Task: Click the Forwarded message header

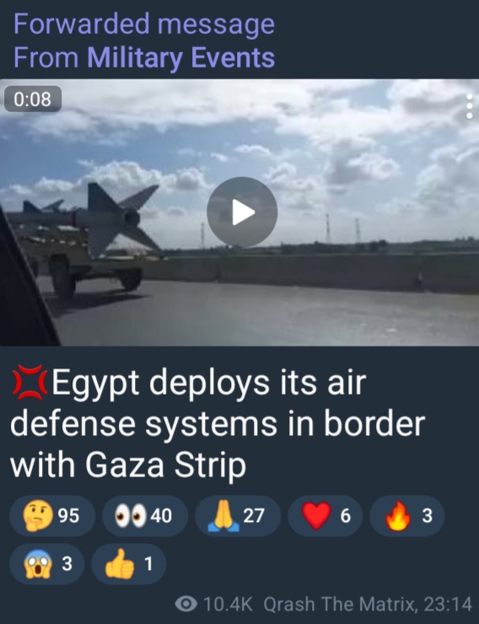Action: [x=144, y=24]
